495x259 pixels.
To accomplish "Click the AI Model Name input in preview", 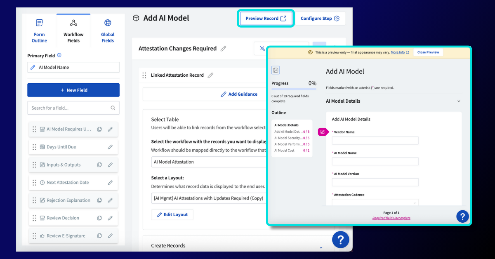I will pos(375,161).
